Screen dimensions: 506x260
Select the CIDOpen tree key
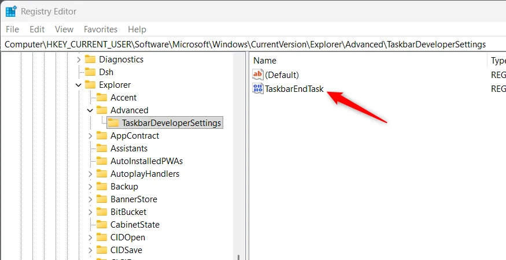tap(128, 237)
